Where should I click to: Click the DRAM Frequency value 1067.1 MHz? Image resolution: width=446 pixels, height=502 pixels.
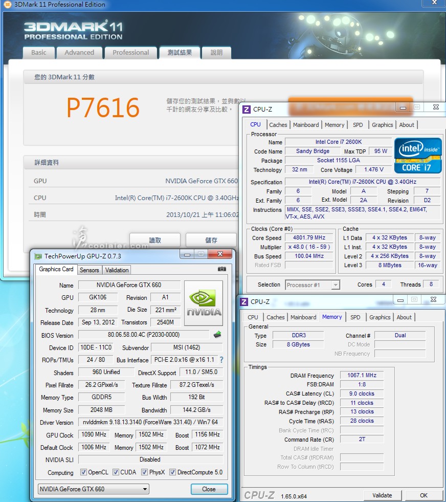[x=362, y=375]
